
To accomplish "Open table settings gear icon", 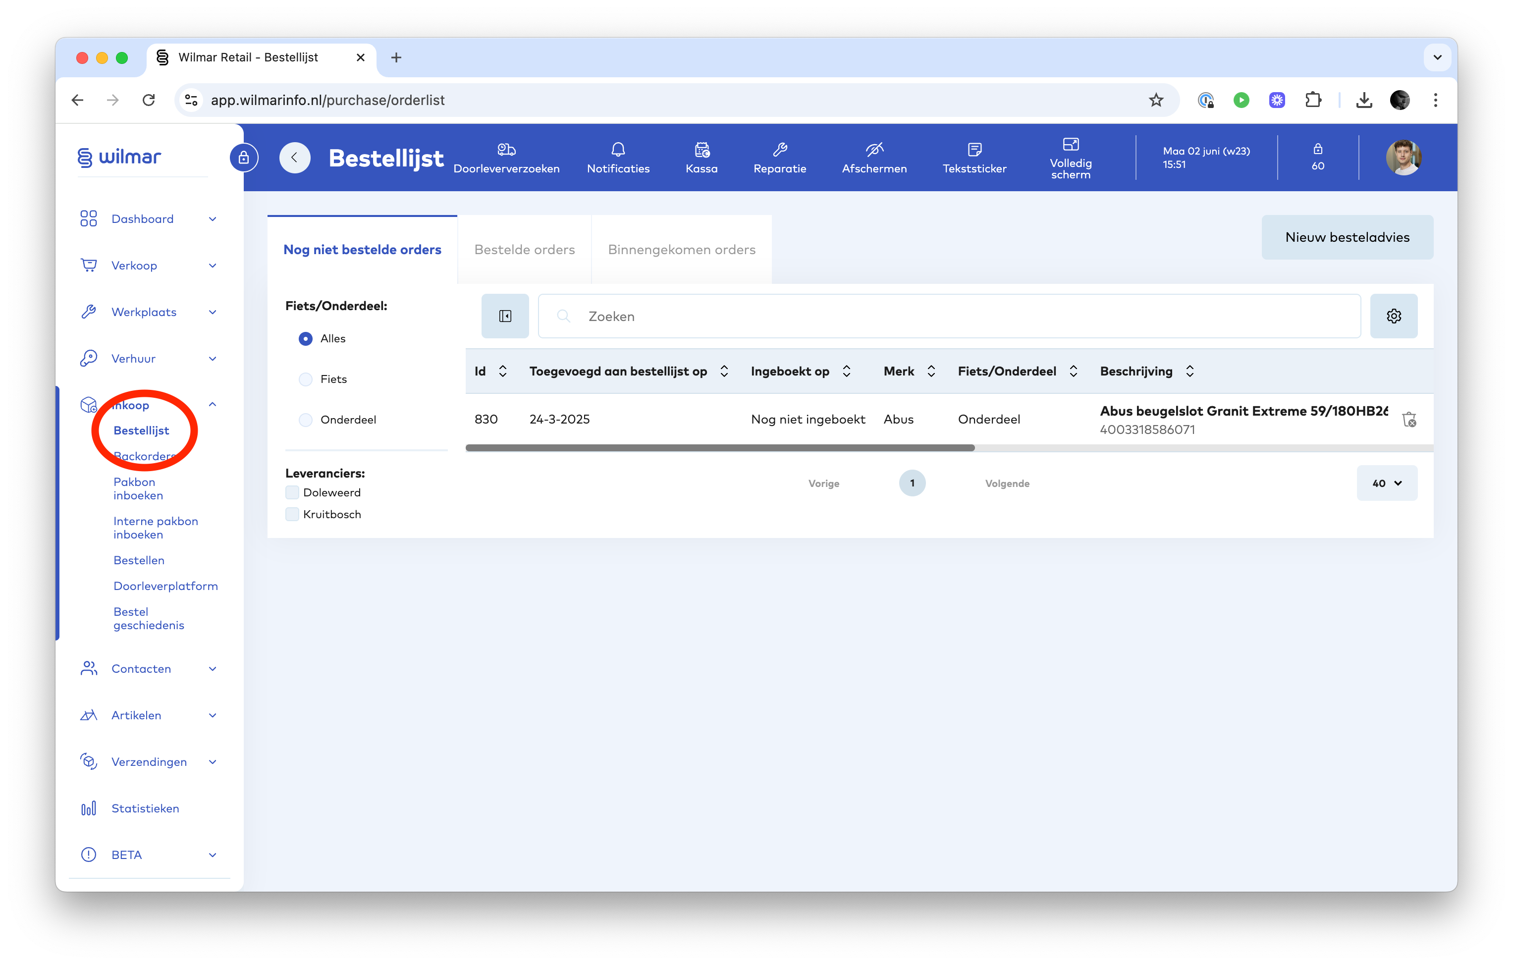I will [1393, 316].
